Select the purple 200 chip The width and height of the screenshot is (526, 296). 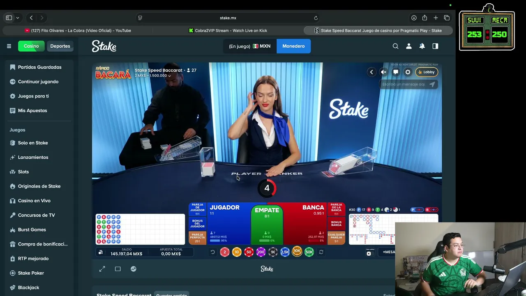[261, 252]
